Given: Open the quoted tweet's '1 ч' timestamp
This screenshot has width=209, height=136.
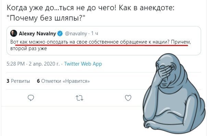Looking at the screenshot, I should 95,33.
